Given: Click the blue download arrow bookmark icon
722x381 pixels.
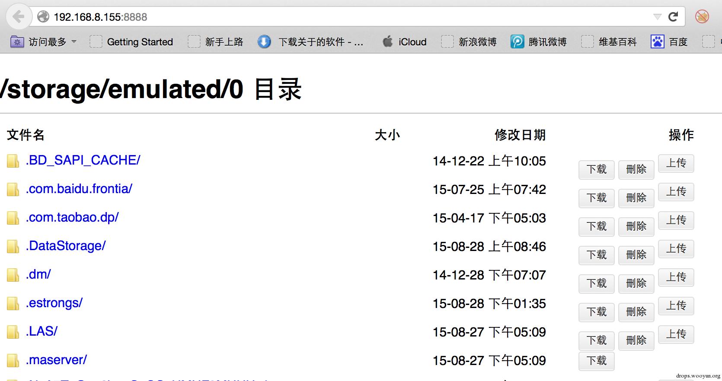Looking at the screenshot, I should (264, 41).
